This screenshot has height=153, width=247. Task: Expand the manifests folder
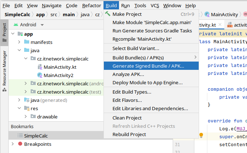click(19, 42)
